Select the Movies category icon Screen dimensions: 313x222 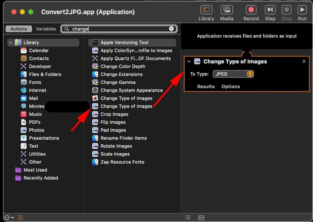click(23, 106)
